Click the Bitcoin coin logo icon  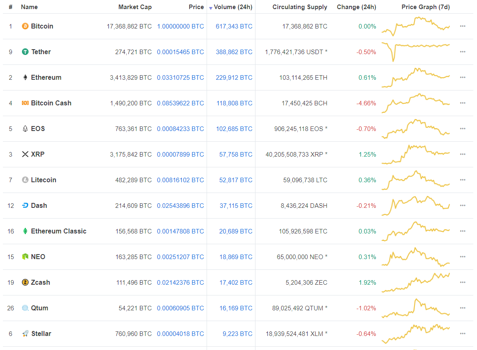point(25,26)
